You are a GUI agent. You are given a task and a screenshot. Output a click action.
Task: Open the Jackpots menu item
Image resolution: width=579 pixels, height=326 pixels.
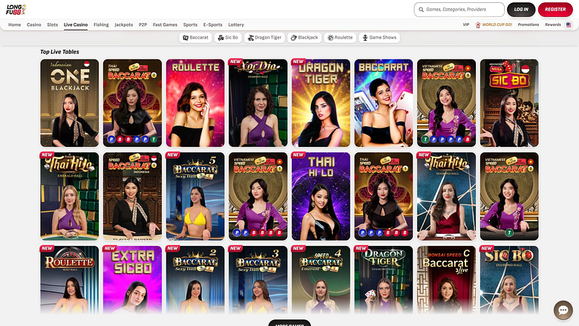(124, 25)
